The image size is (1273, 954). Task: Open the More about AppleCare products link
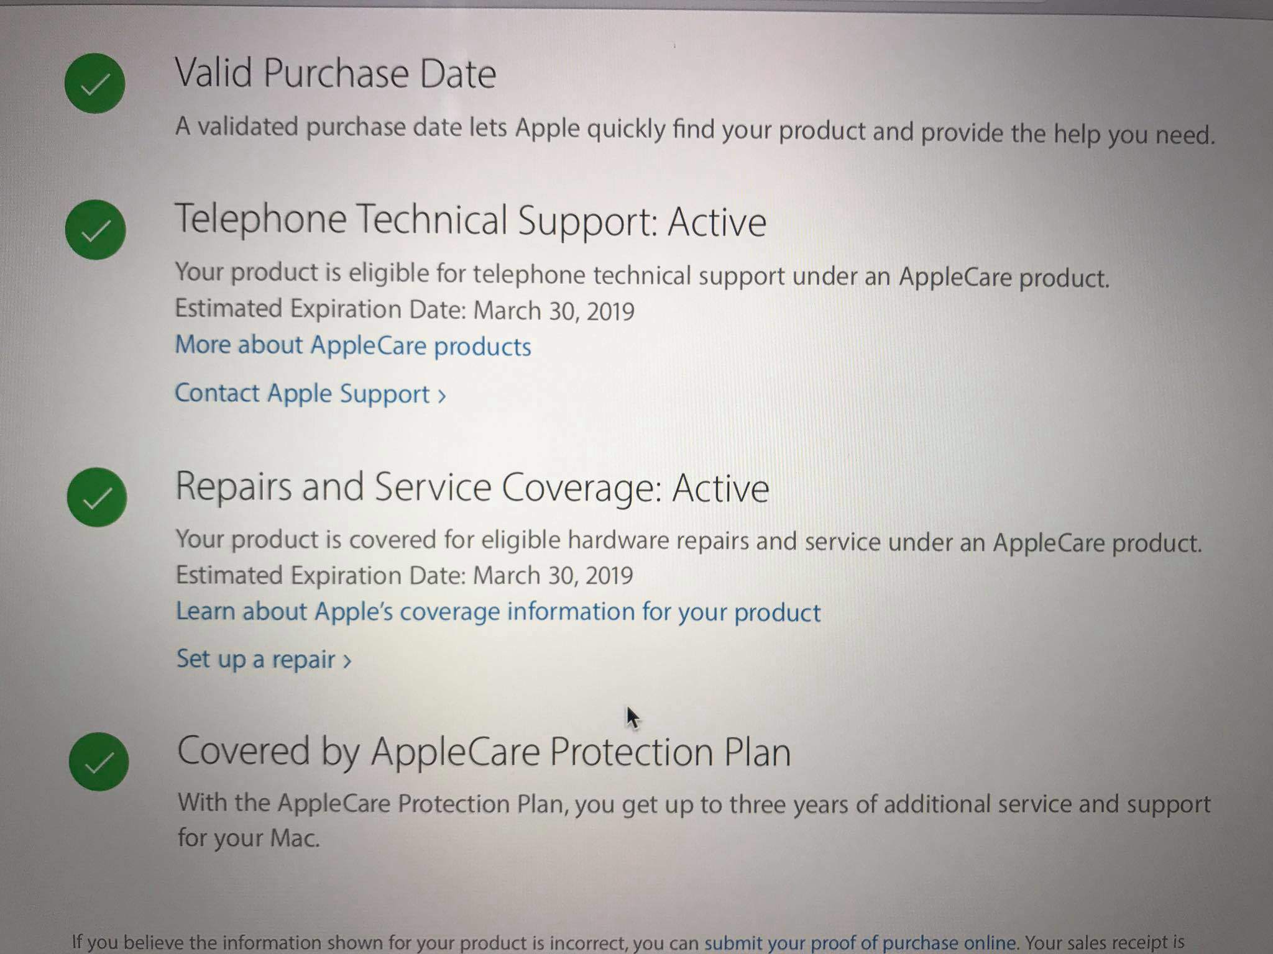tap(353, 345)
